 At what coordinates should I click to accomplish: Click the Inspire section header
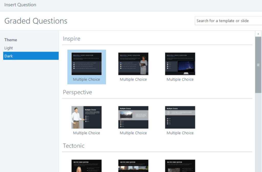71,39
